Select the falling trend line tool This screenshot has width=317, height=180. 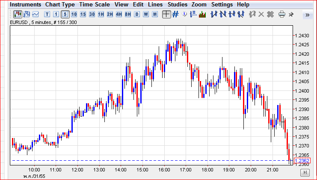(222, 15)
